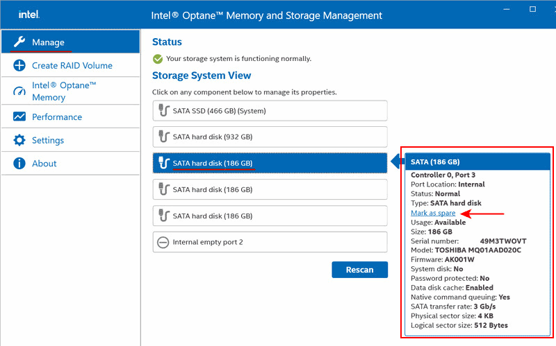Click the SATA SSD (466 GB) drive icon

click(164, 111)
